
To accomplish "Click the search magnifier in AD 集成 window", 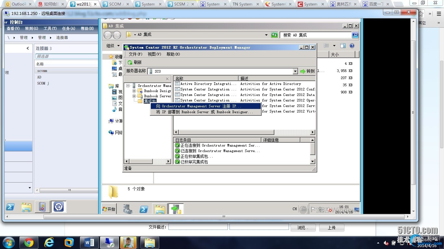I will (355, 35).
